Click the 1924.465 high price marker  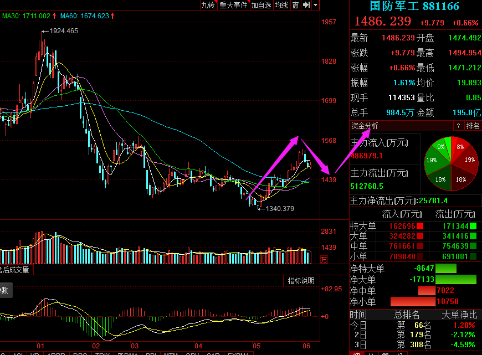(x=64, y=31)
